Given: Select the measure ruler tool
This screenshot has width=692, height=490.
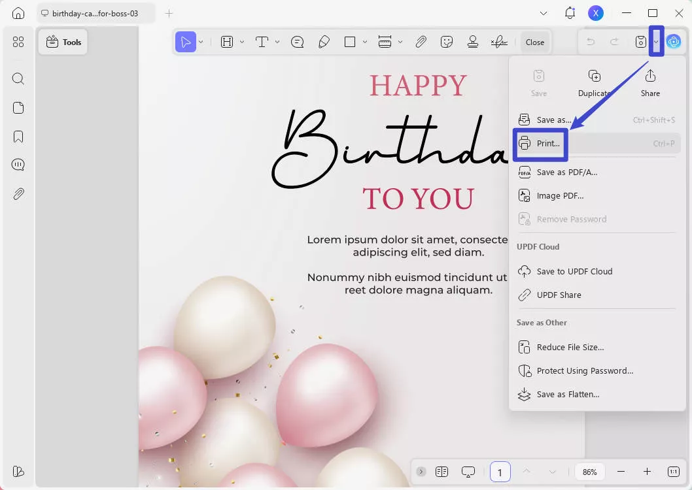Looking at the screenshot, I should pyautogui.click(x=385, y=42).
